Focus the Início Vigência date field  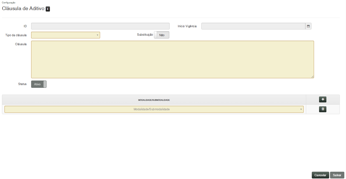253,26
